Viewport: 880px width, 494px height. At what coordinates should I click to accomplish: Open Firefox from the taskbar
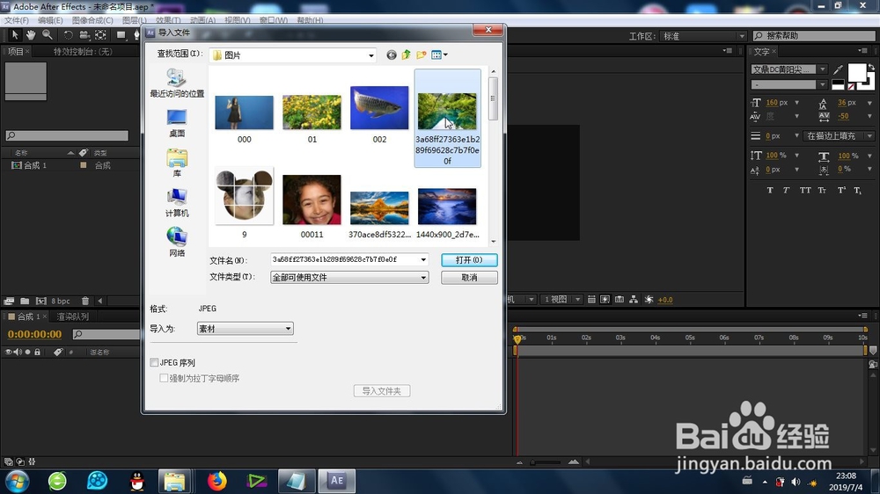216,481
